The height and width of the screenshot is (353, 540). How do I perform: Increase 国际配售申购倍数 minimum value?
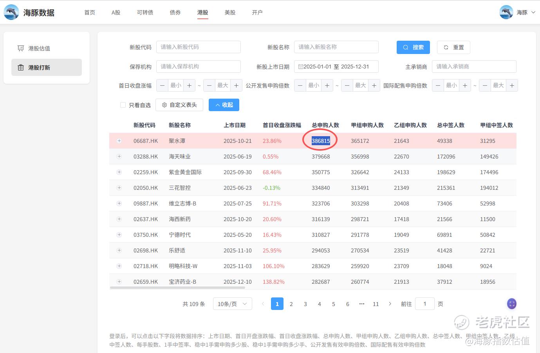(x=465, y=85)
